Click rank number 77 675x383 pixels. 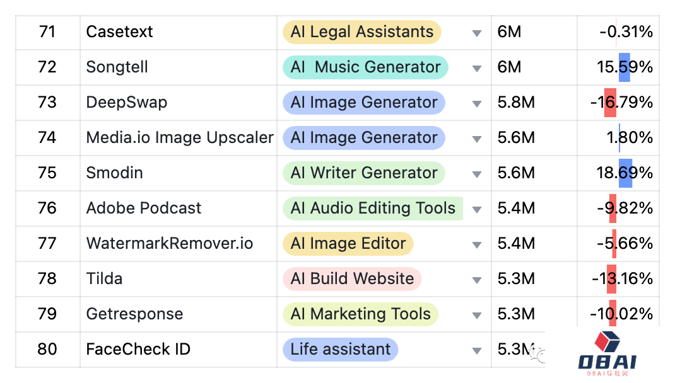coord(47,243)
